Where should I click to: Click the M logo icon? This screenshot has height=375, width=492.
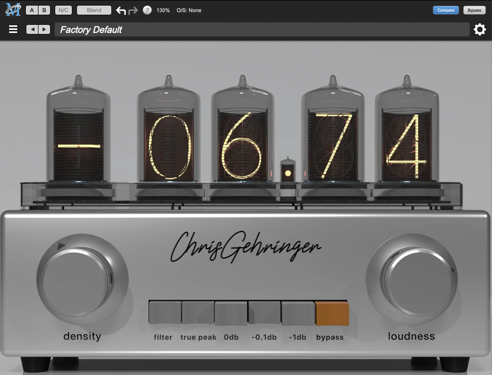[x=12, y=10]
